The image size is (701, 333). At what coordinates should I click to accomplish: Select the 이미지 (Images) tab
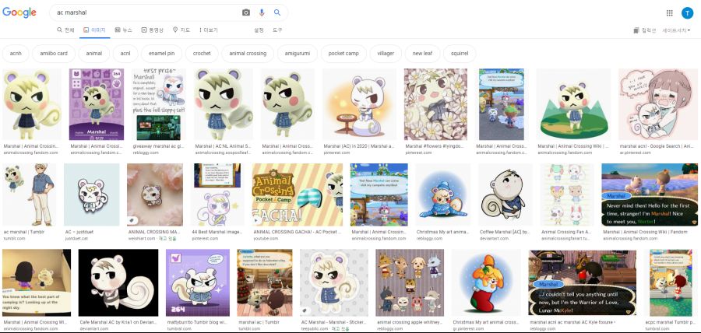point(94,30)
